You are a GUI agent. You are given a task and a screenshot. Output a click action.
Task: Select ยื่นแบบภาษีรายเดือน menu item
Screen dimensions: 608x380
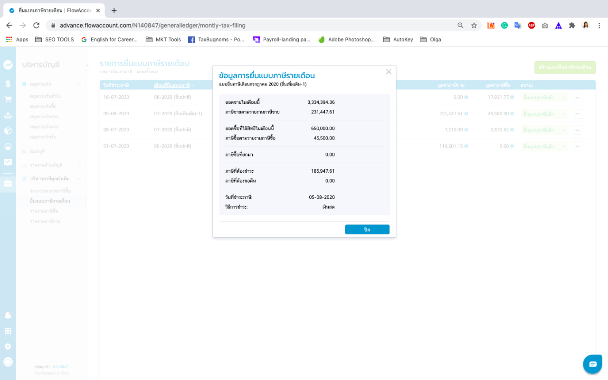click(50, 201)
